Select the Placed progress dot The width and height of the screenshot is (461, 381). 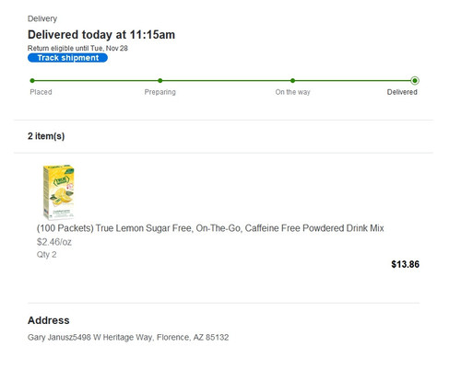click(x=32, y=81)
